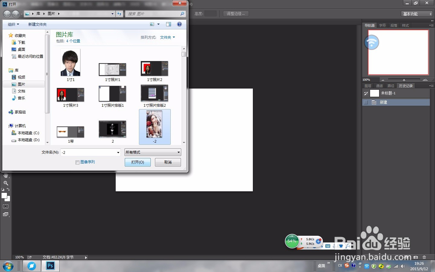
Task: Select the Hand tool in Photoshop toolbar
Action: [6, 175]
